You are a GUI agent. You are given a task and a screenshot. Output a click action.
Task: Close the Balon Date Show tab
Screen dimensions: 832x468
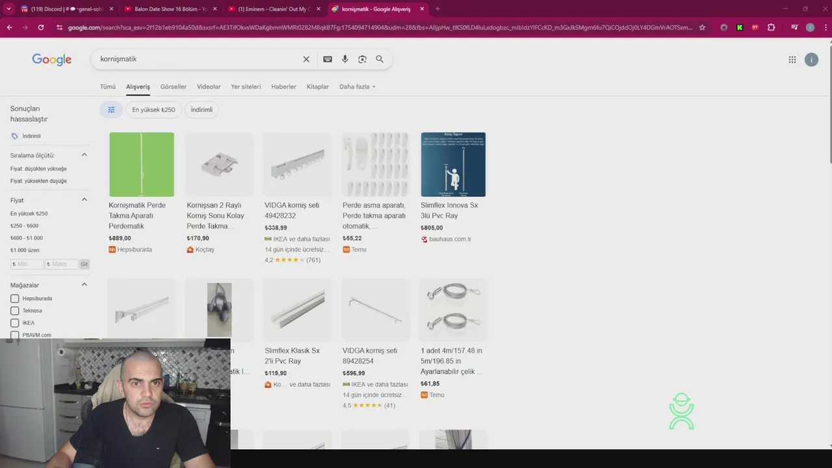(x=215, y=9)
